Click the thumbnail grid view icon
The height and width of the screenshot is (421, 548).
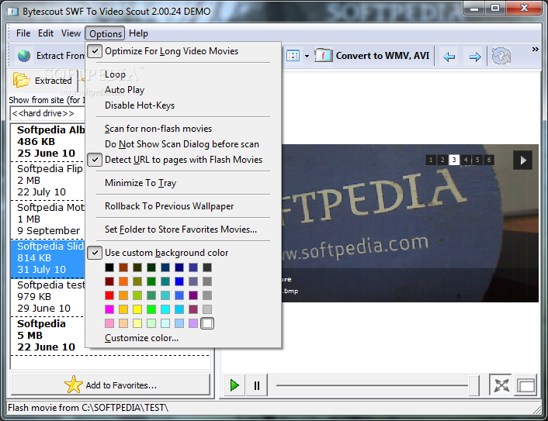pyautogui.click(x=293, y=56)
